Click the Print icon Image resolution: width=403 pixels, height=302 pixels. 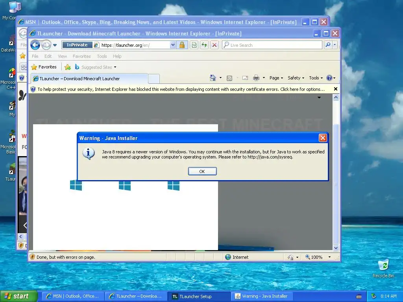click(256, 78)
